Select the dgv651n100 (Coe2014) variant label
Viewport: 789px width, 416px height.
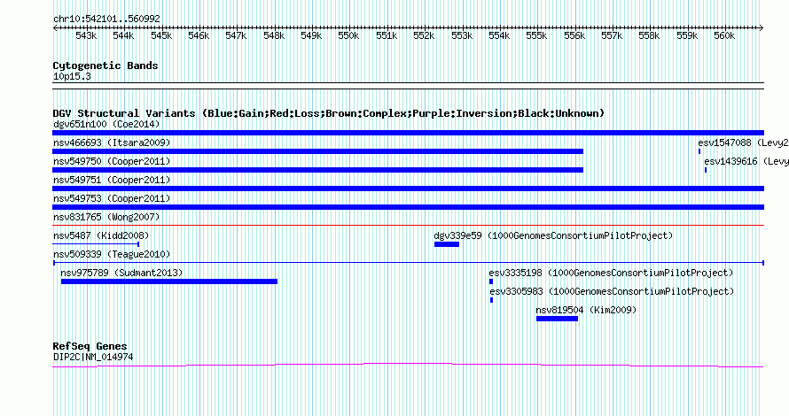coord(106,124)
